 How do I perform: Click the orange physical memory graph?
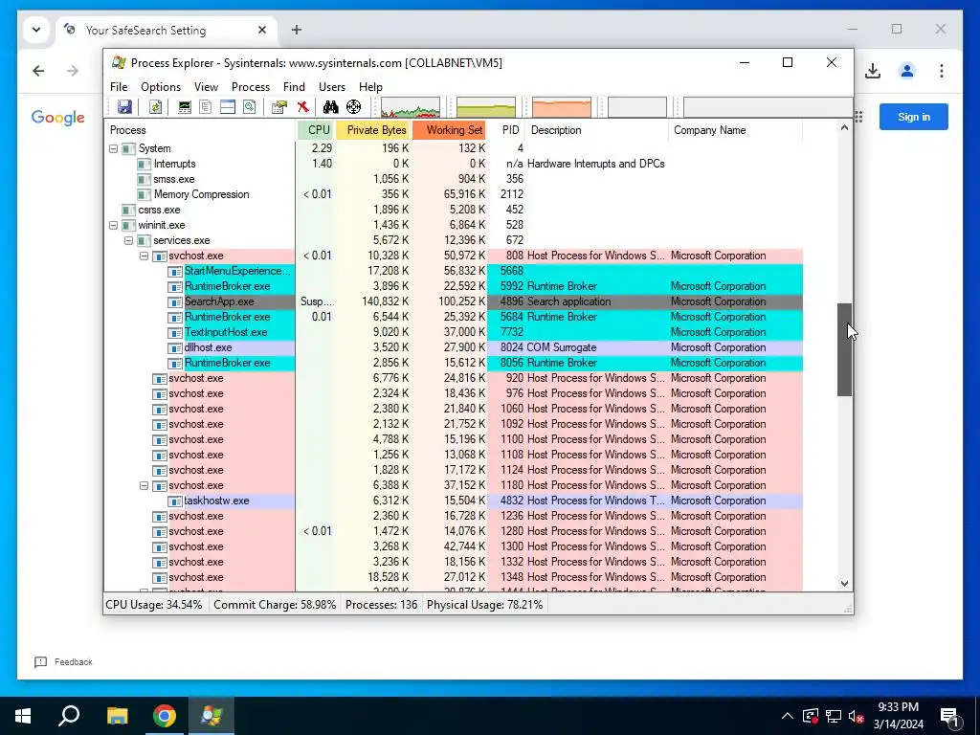[x=561, y=107]
